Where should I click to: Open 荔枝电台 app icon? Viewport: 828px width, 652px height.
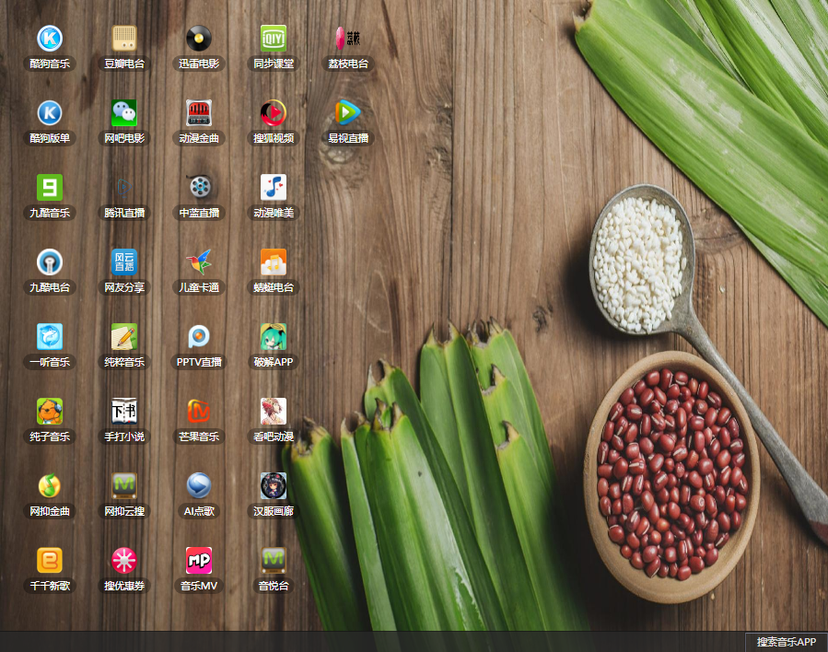(348, 39)
